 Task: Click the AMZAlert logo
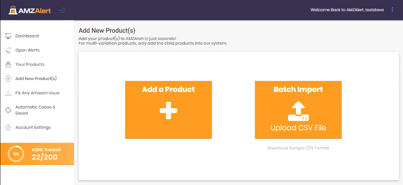coord(30,10)
